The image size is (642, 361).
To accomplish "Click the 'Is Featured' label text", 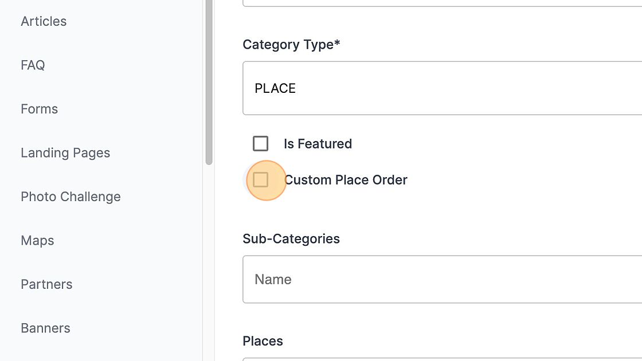I will [x=318, y=144].
